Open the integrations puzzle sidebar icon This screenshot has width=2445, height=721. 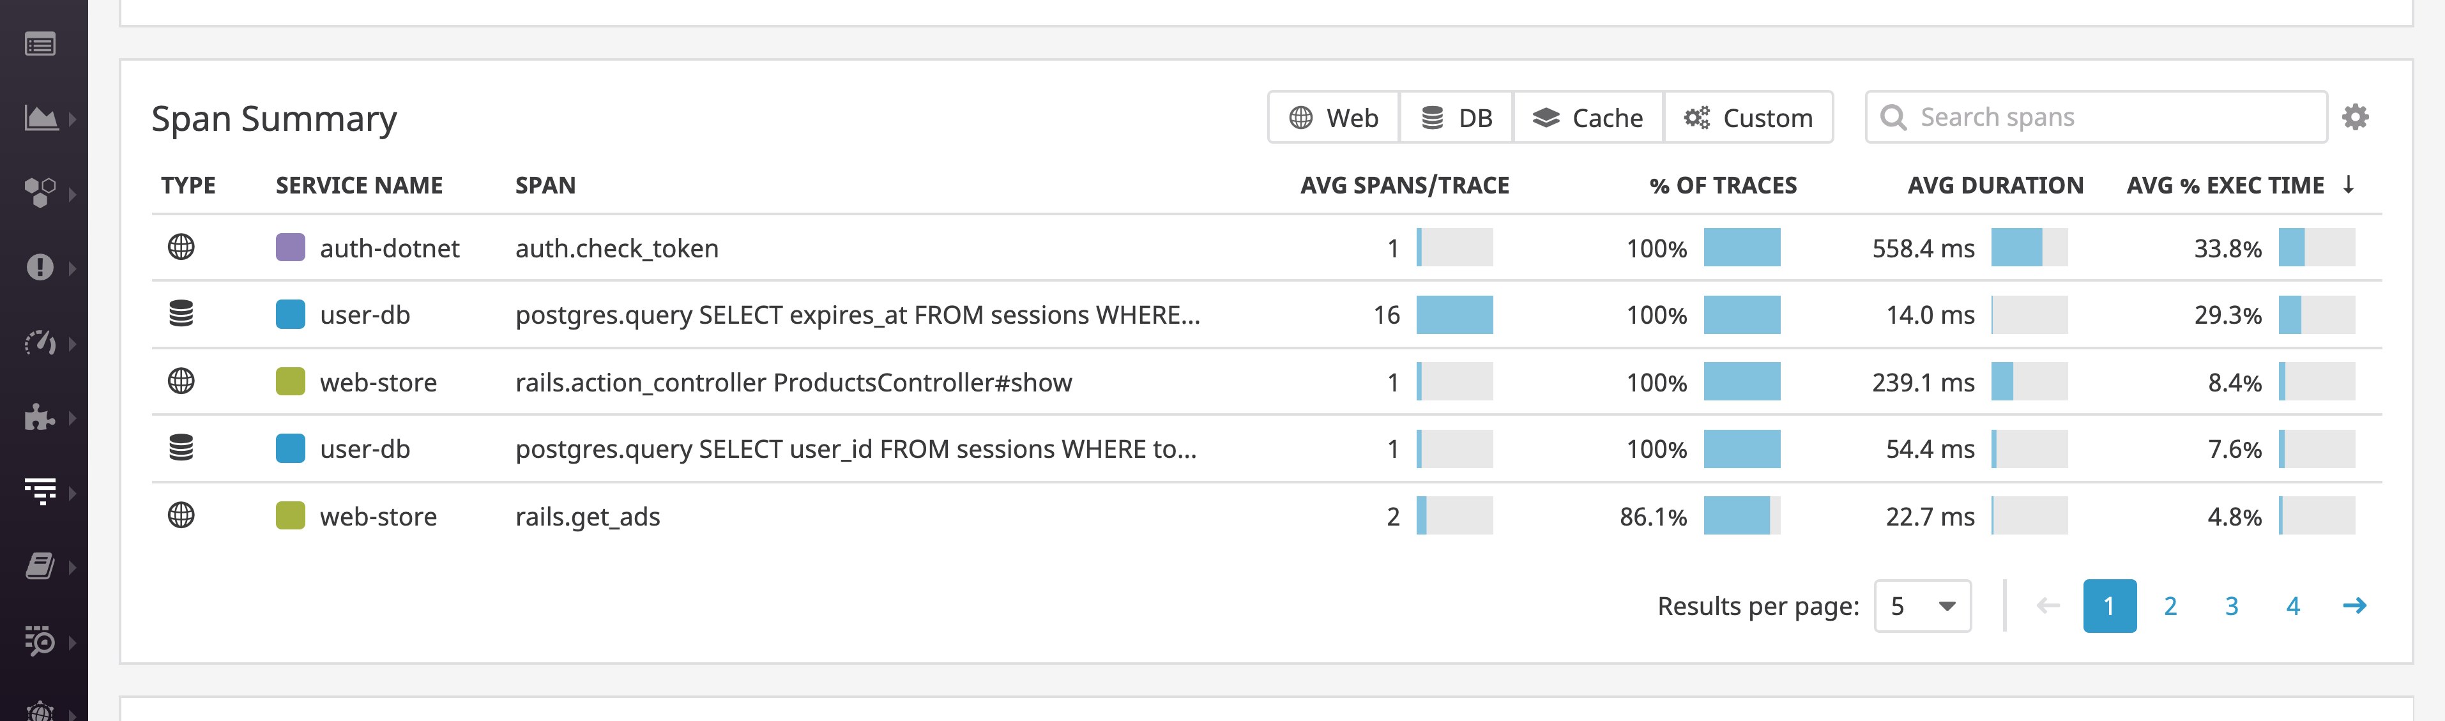point(39,416)
